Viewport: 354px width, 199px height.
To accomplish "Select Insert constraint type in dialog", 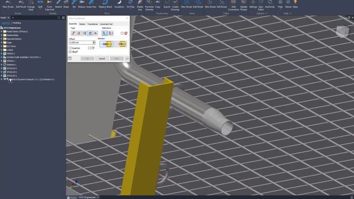I will pyautogui.click(x=90, y=33).
